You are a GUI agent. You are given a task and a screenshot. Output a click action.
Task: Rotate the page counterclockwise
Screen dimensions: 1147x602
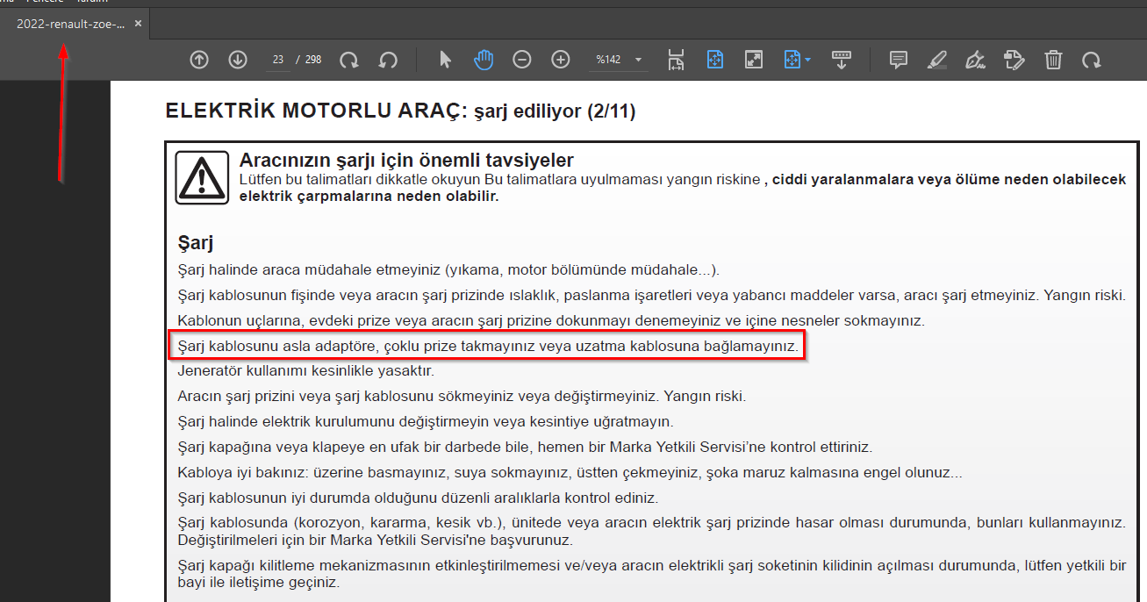388,60
